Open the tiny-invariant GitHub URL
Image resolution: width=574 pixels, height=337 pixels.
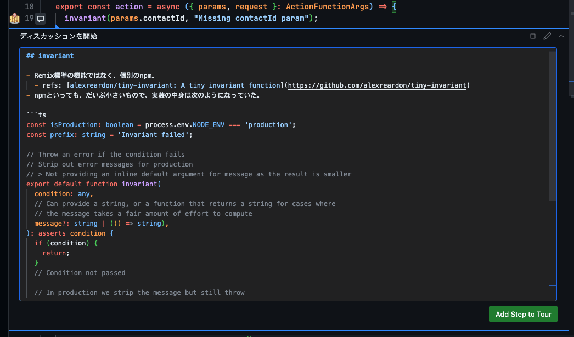tap(378, 85)
